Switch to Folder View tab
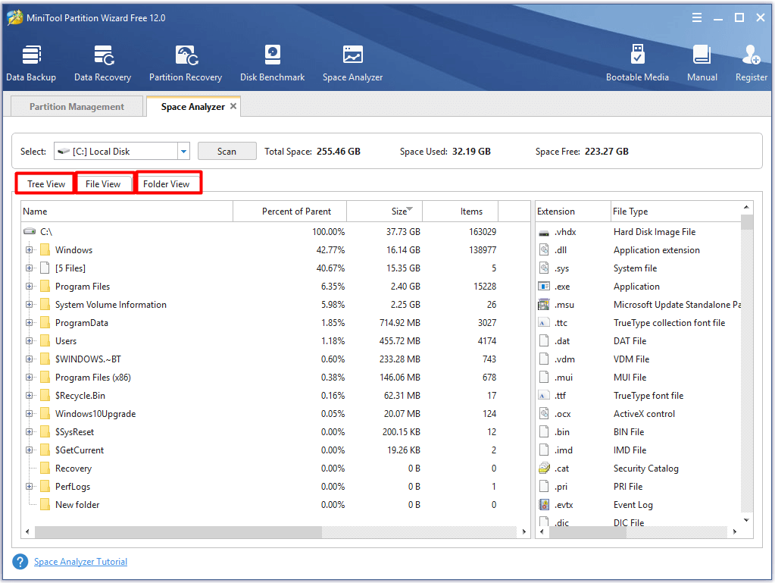Screen dimensions: 775x583 tap(167, 184)
